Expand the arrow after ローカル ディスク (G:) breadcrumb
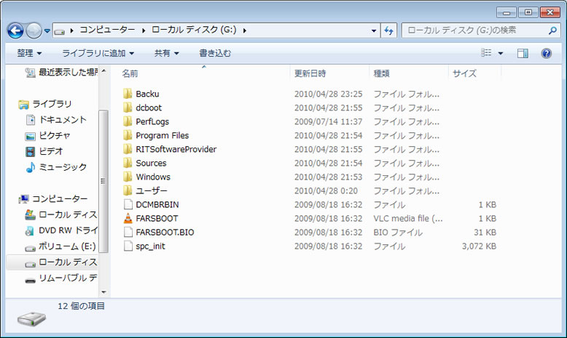567x338 pixels. tap(244, 31)
